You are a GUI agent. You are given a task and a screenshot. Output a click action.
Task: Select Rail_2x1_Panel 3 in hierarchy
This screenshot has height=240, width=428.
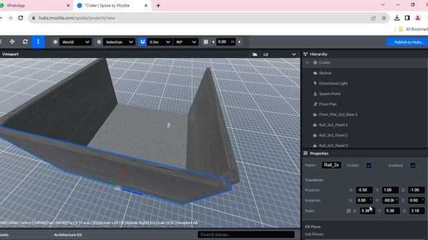(x=333, y=145)
